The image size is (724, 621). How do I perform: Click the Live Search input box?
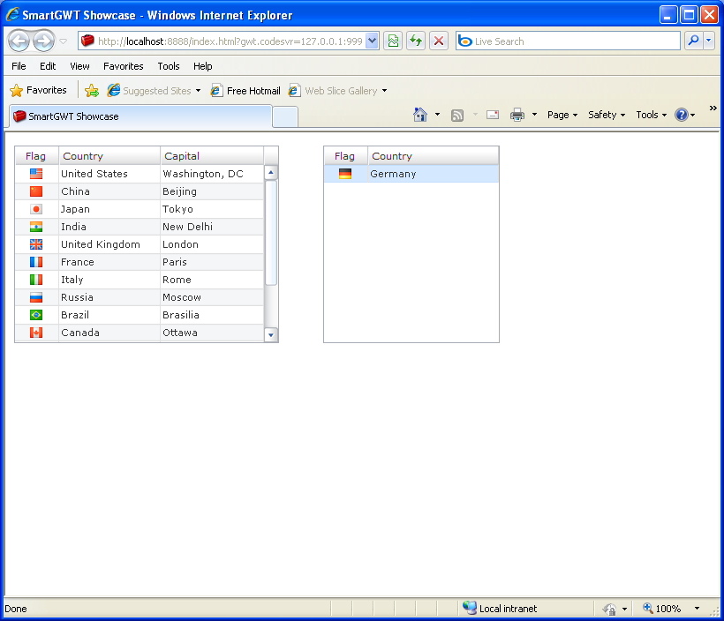pyautogui.click(x=568, y=41)
